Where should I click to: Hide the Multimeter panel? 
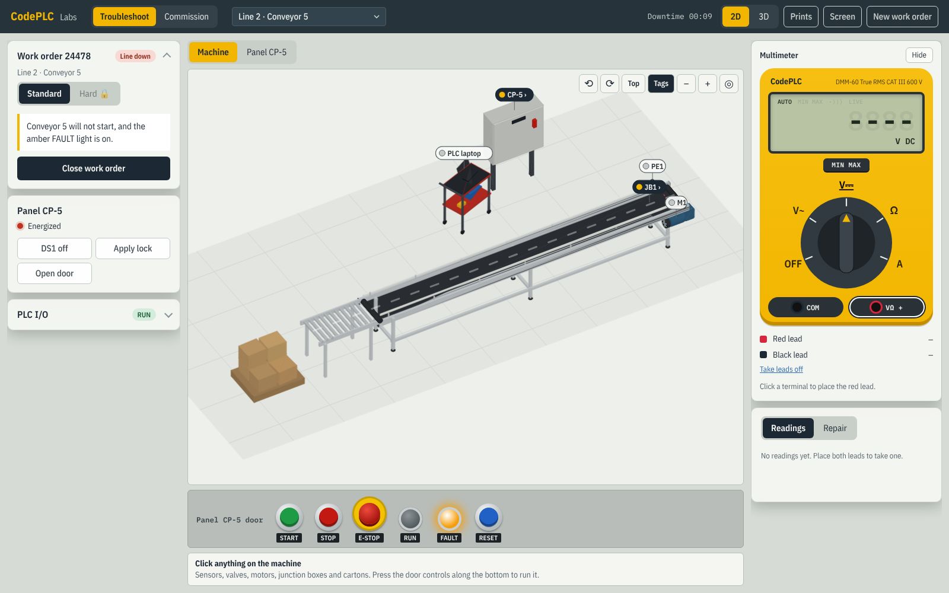[x=919, y=55]
